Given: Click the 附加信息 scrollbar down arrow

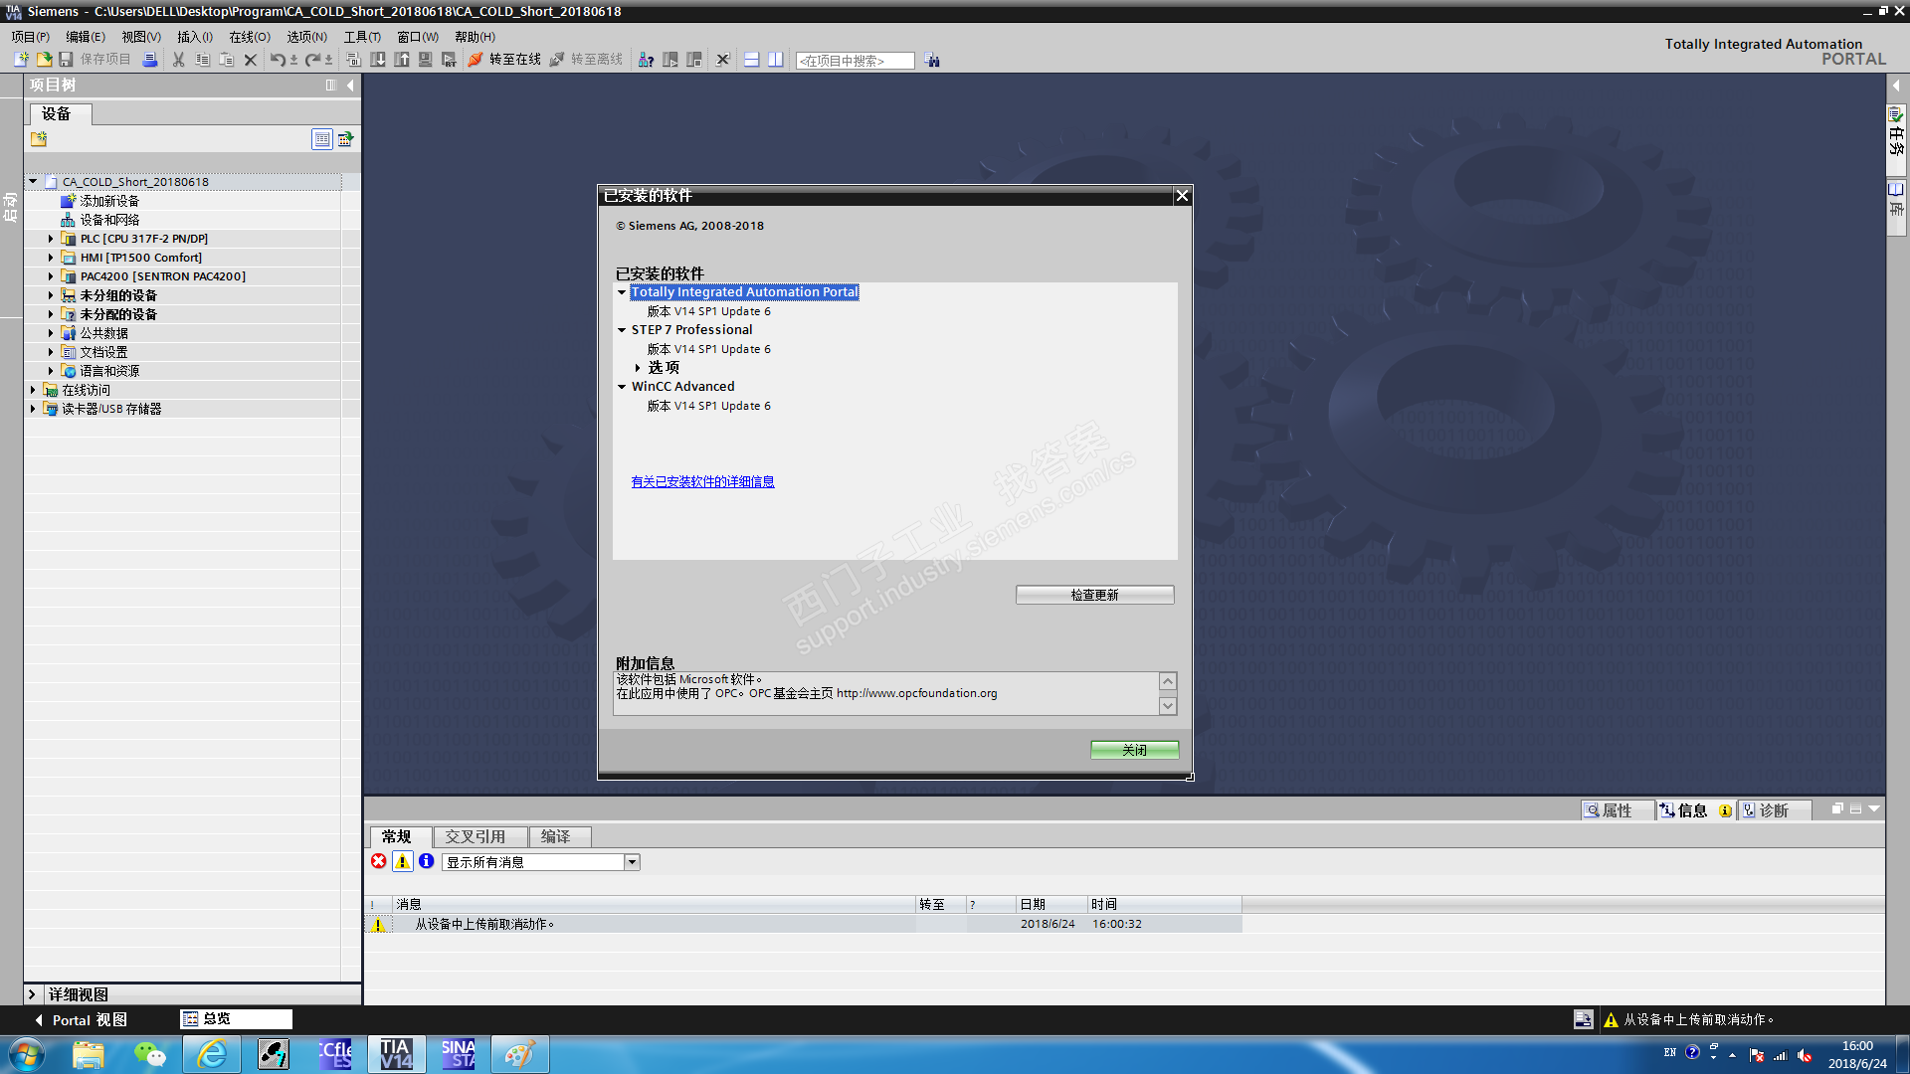Looking at the screenshot, I should tap(1168, 706).
